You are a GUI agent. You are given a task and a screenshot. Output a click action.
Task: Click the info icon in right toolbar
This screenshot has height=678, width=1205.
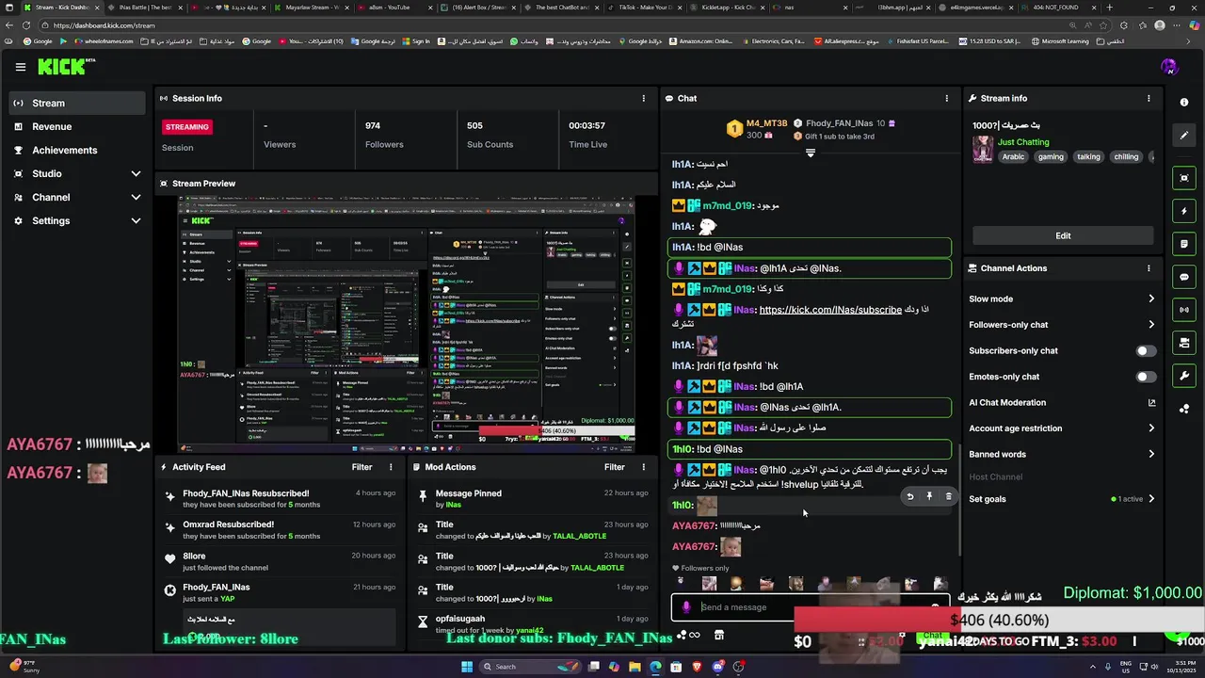click(1184, 102)
